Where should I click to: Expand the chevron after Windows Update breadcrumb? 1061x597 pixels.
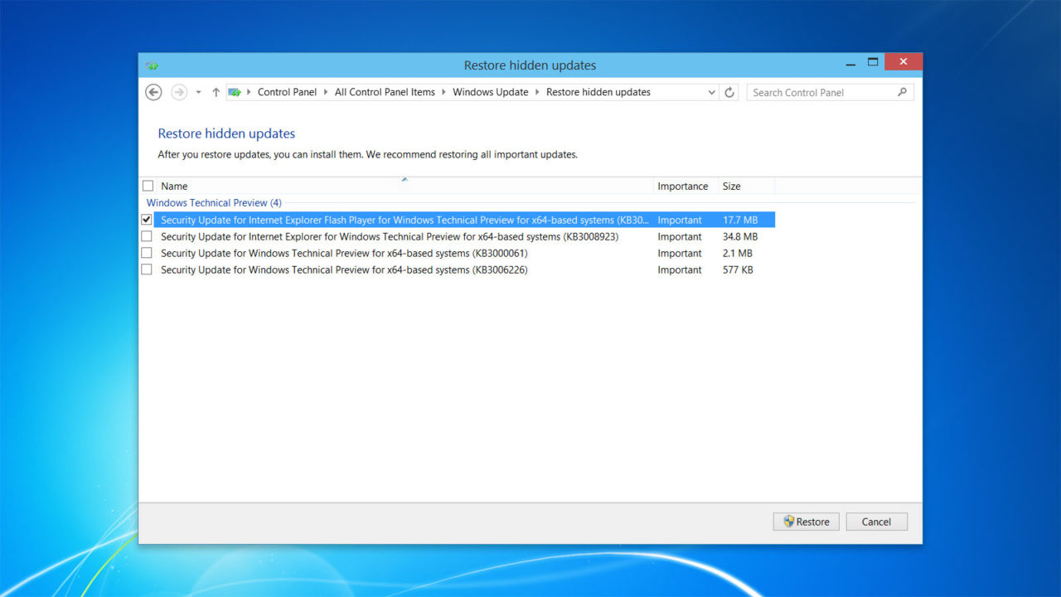[537, 92]
